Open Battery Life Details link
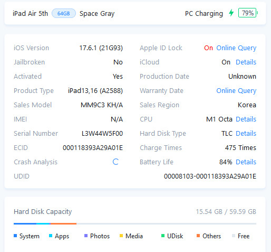This screenshot has width=271, height=252. pos(246,162)
